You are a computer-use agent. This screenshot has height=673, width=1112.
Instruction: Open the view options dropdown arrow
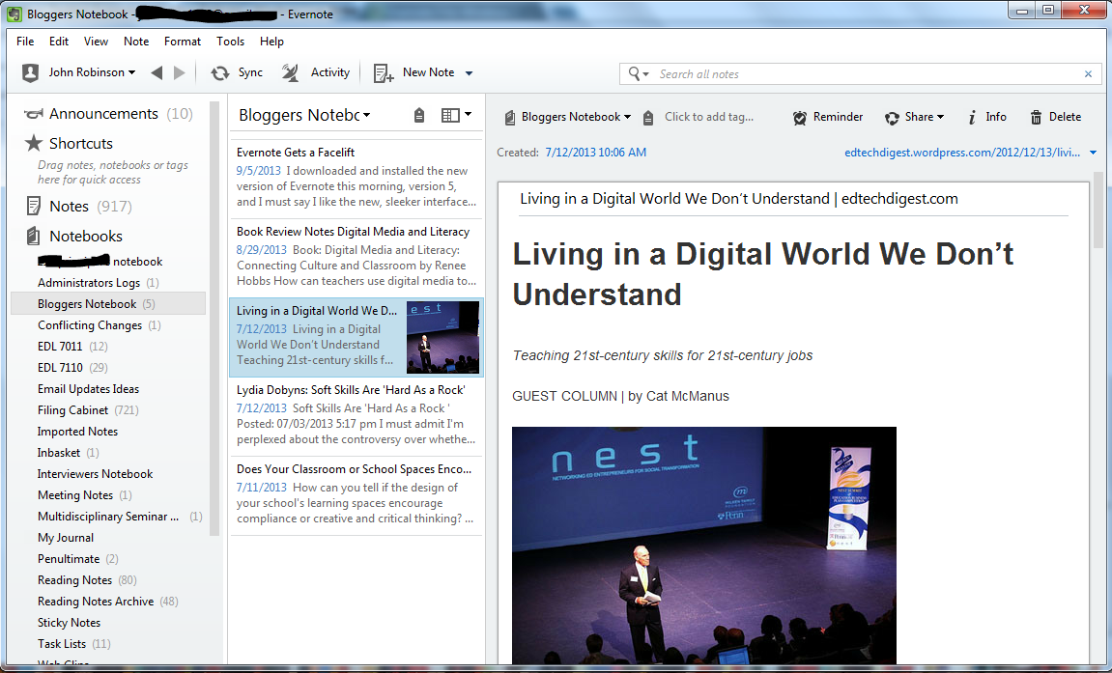[x=468, y=114]
